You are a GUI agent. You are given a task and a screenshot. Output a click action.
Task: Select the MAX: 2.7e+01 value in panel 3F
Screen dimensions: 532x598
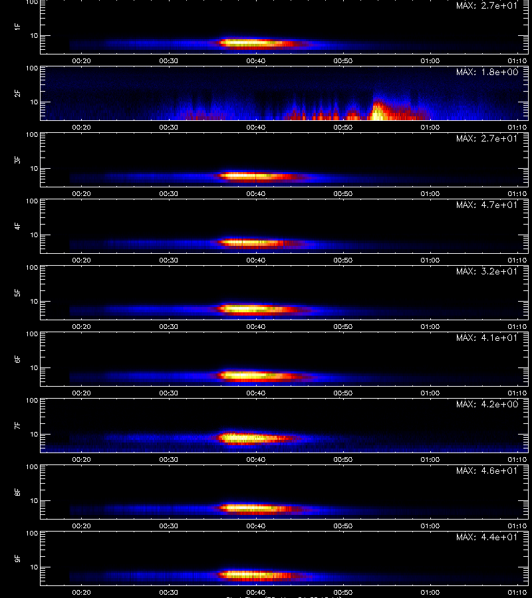click(487, 138)
